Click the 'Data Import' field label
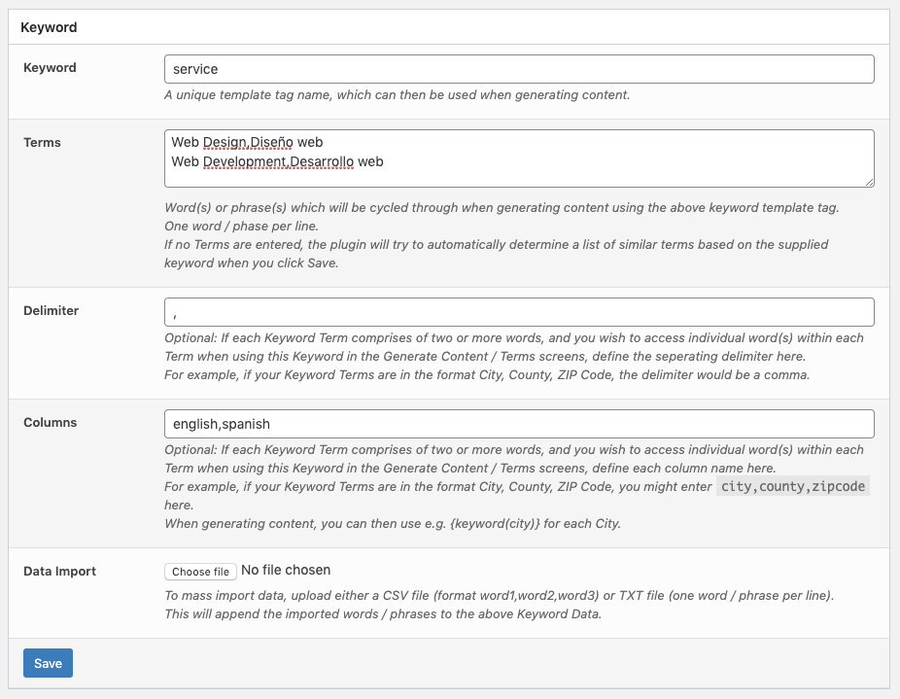 (x=59, y=572)
